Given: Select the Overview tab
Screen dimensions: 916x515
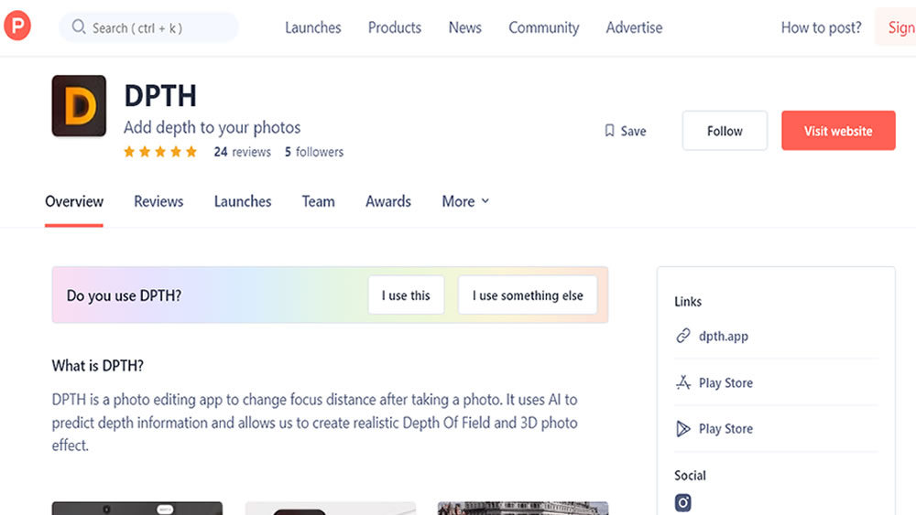Looking at the screenshot, I should click(74, 202).
